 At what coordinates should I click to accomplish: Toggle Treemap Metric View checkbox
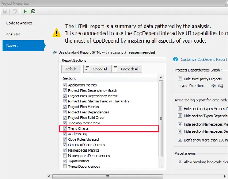65,123
